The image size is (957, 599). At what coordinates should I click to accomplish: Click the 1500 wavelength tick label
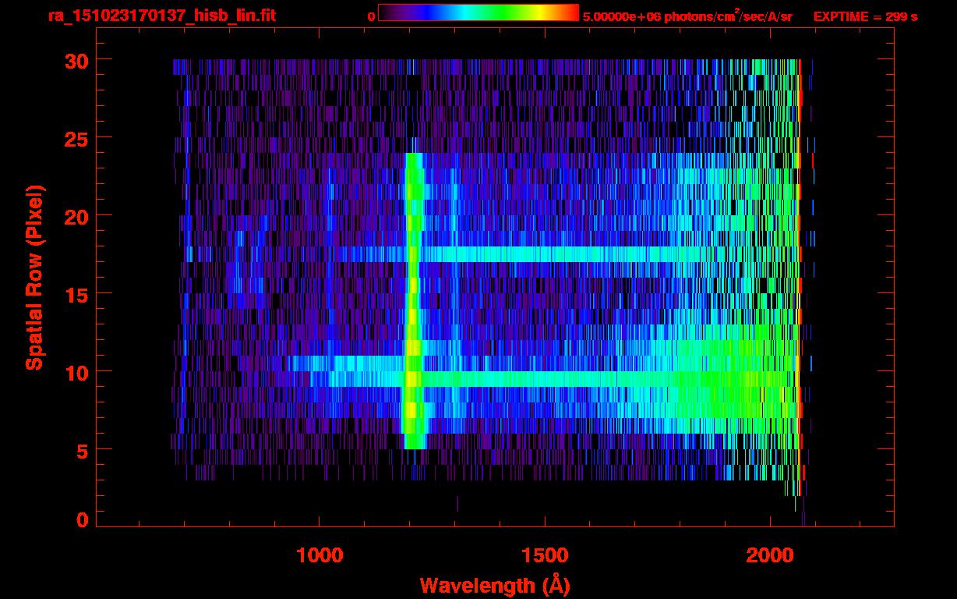(x=544, y=555)
